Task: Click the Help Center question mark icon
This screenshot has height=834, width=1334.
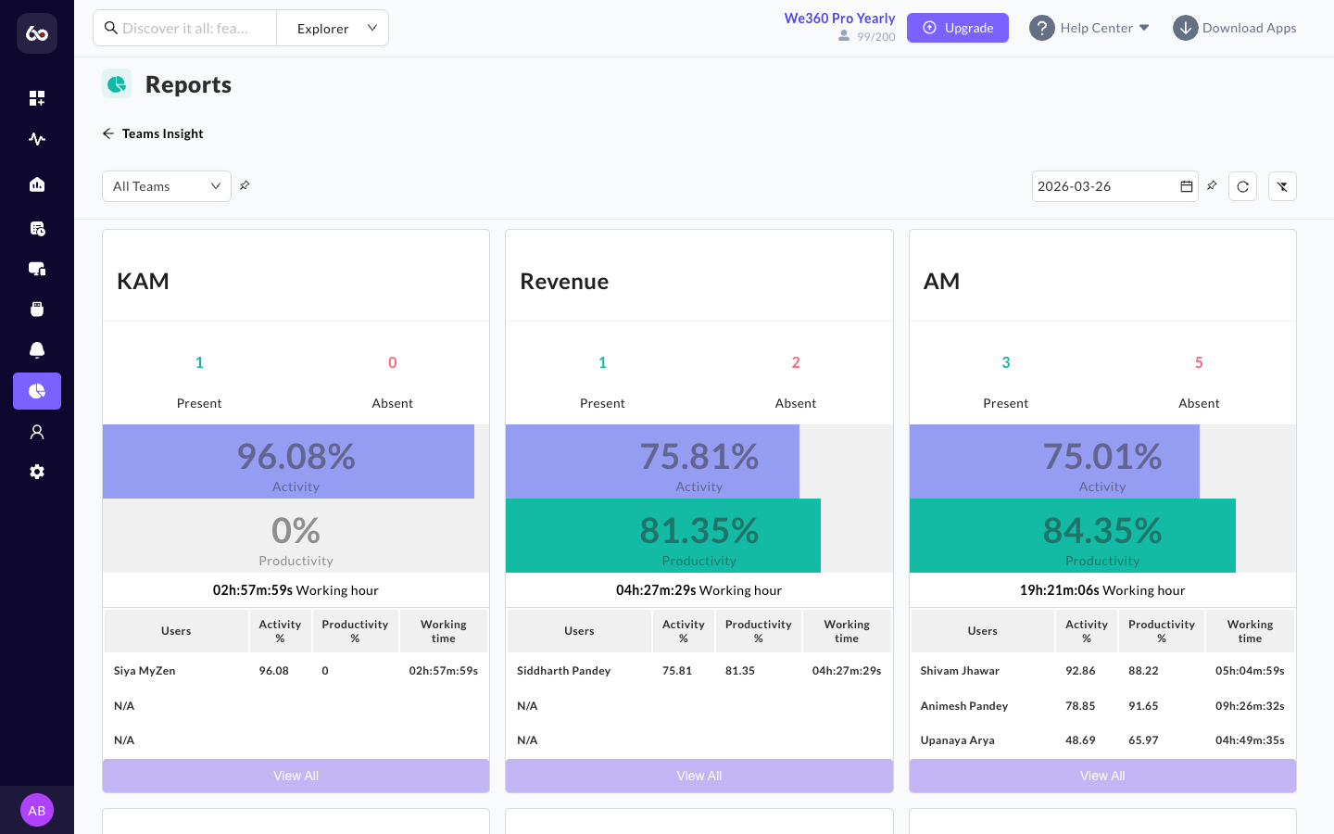Action: [1042, 28]
